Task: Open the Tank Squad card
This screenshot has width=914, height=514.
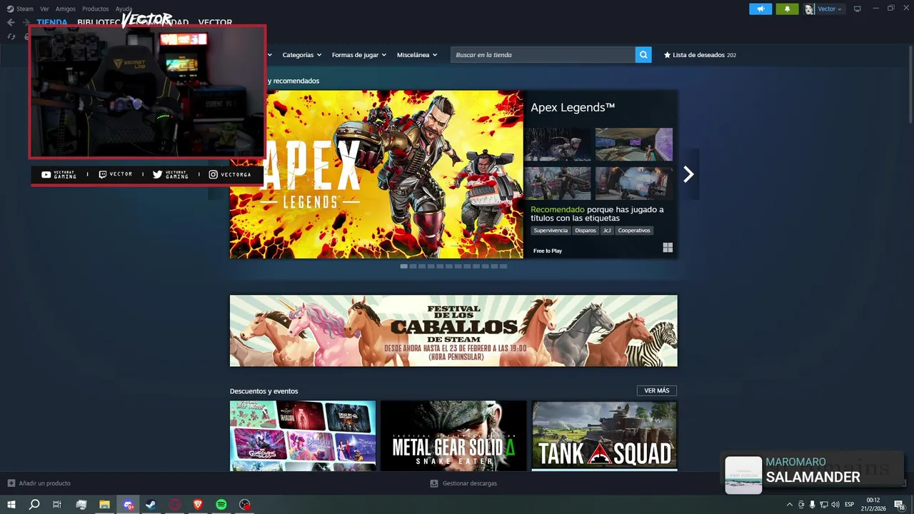Action: tap(604, 435)
